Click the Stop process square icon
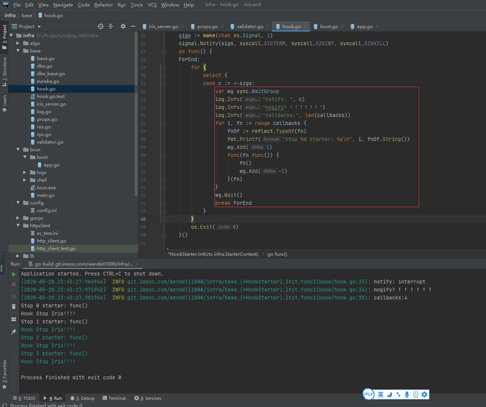The image size is (486, 407). tap(14, 284)
